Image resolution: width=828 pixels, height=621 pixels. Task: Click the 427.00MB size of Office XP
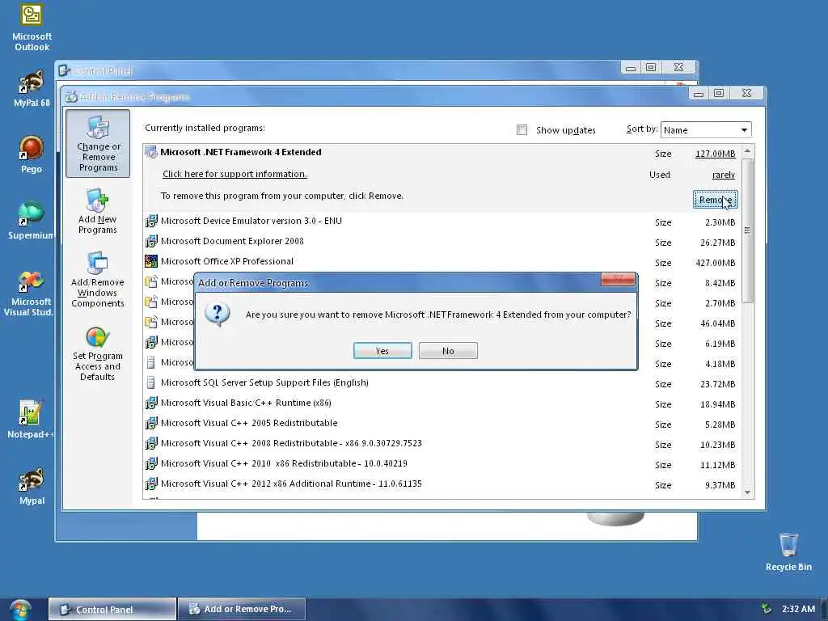coord(715,263)
